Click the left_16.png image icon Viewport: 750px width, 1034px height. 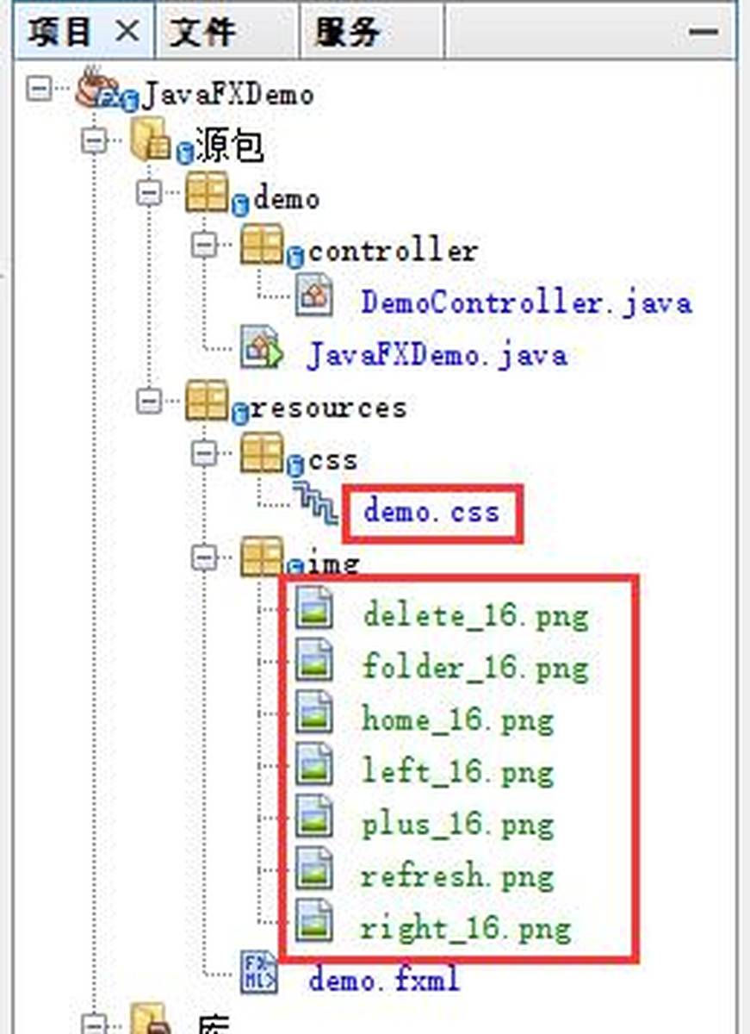pos(314,765)
